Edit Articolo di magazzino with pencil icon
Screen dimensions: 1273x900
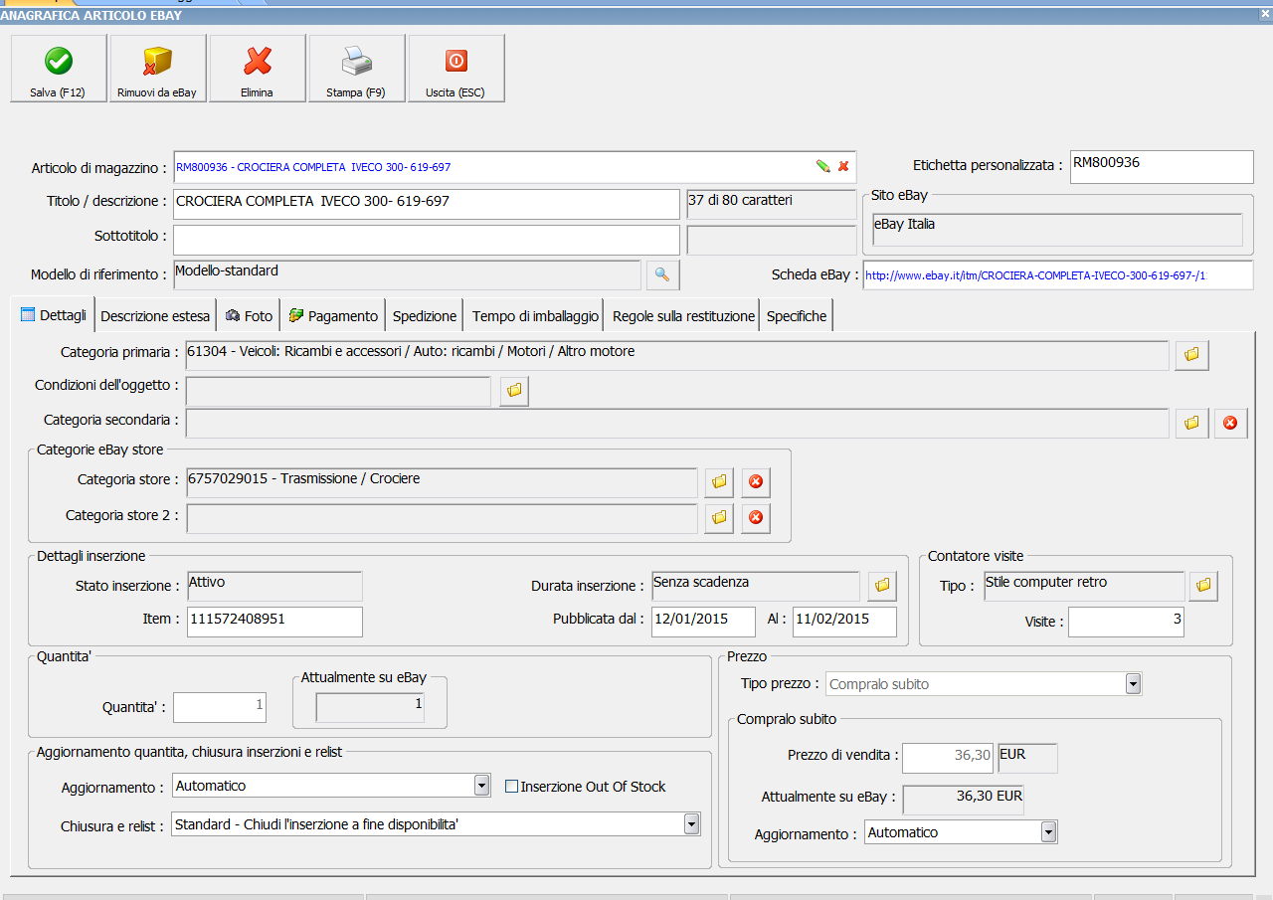pos(822,167)
